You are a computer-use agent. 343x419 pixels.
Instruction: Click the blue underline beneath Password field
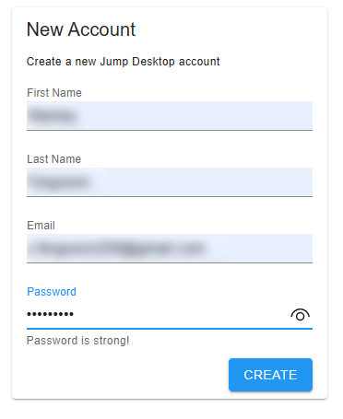coord(170,329)
